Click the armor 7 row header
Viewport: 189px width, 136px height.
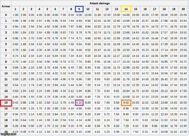coord(6,56)
